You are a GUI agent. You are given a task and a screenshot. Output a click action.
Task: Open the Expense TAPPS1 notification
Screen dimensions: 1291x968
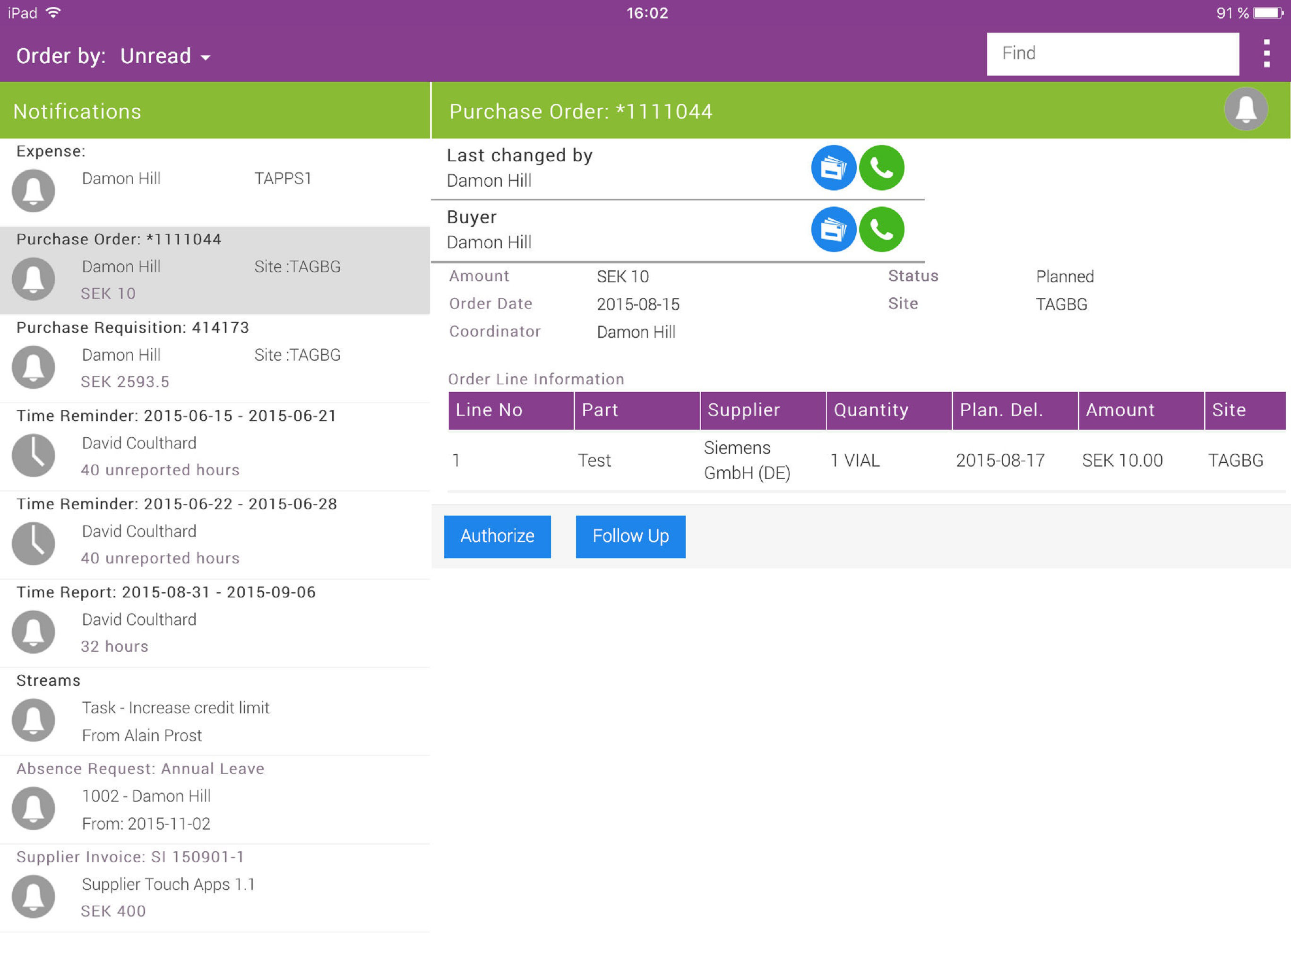[x=215, y=182]
